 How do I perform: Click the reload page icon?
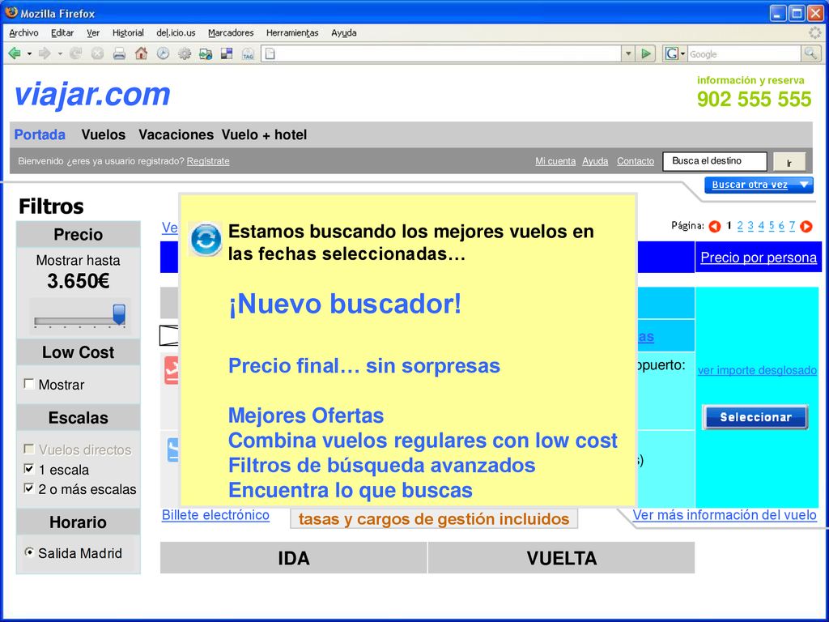75,53
